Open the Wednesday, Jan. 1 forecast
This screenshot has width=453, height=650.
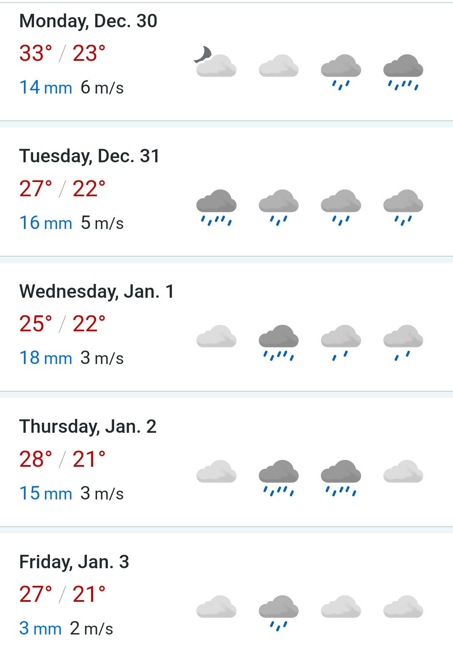click(226, 327)
